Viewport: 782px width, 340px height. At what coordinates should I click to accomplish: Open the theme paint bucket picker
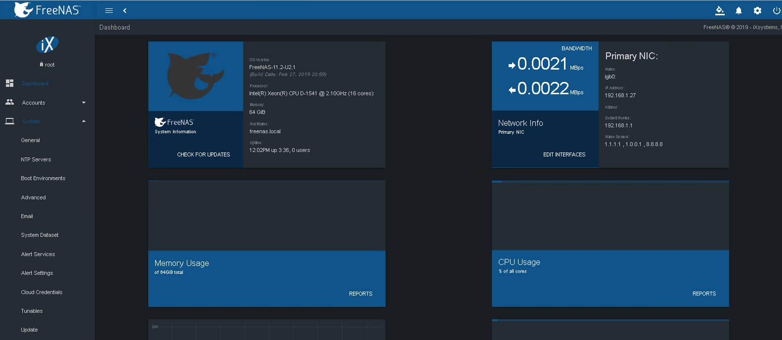click(720, 10)
